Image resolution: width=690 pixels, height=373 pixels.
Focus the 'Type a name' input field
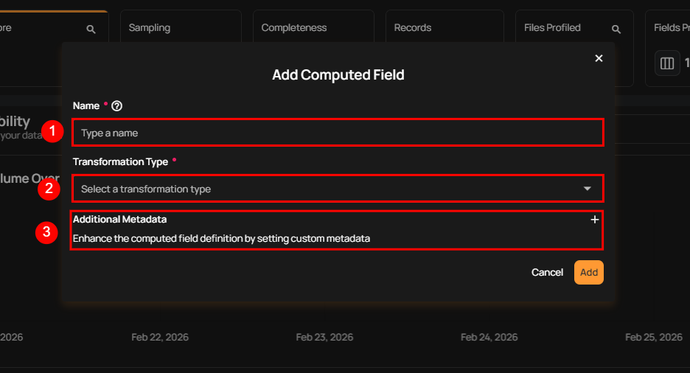click(338, 133)
